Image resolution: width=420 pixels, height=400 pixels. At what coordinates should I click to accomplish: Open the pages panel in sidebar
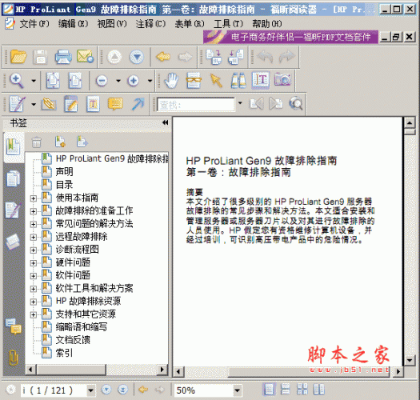click(13, 178)
